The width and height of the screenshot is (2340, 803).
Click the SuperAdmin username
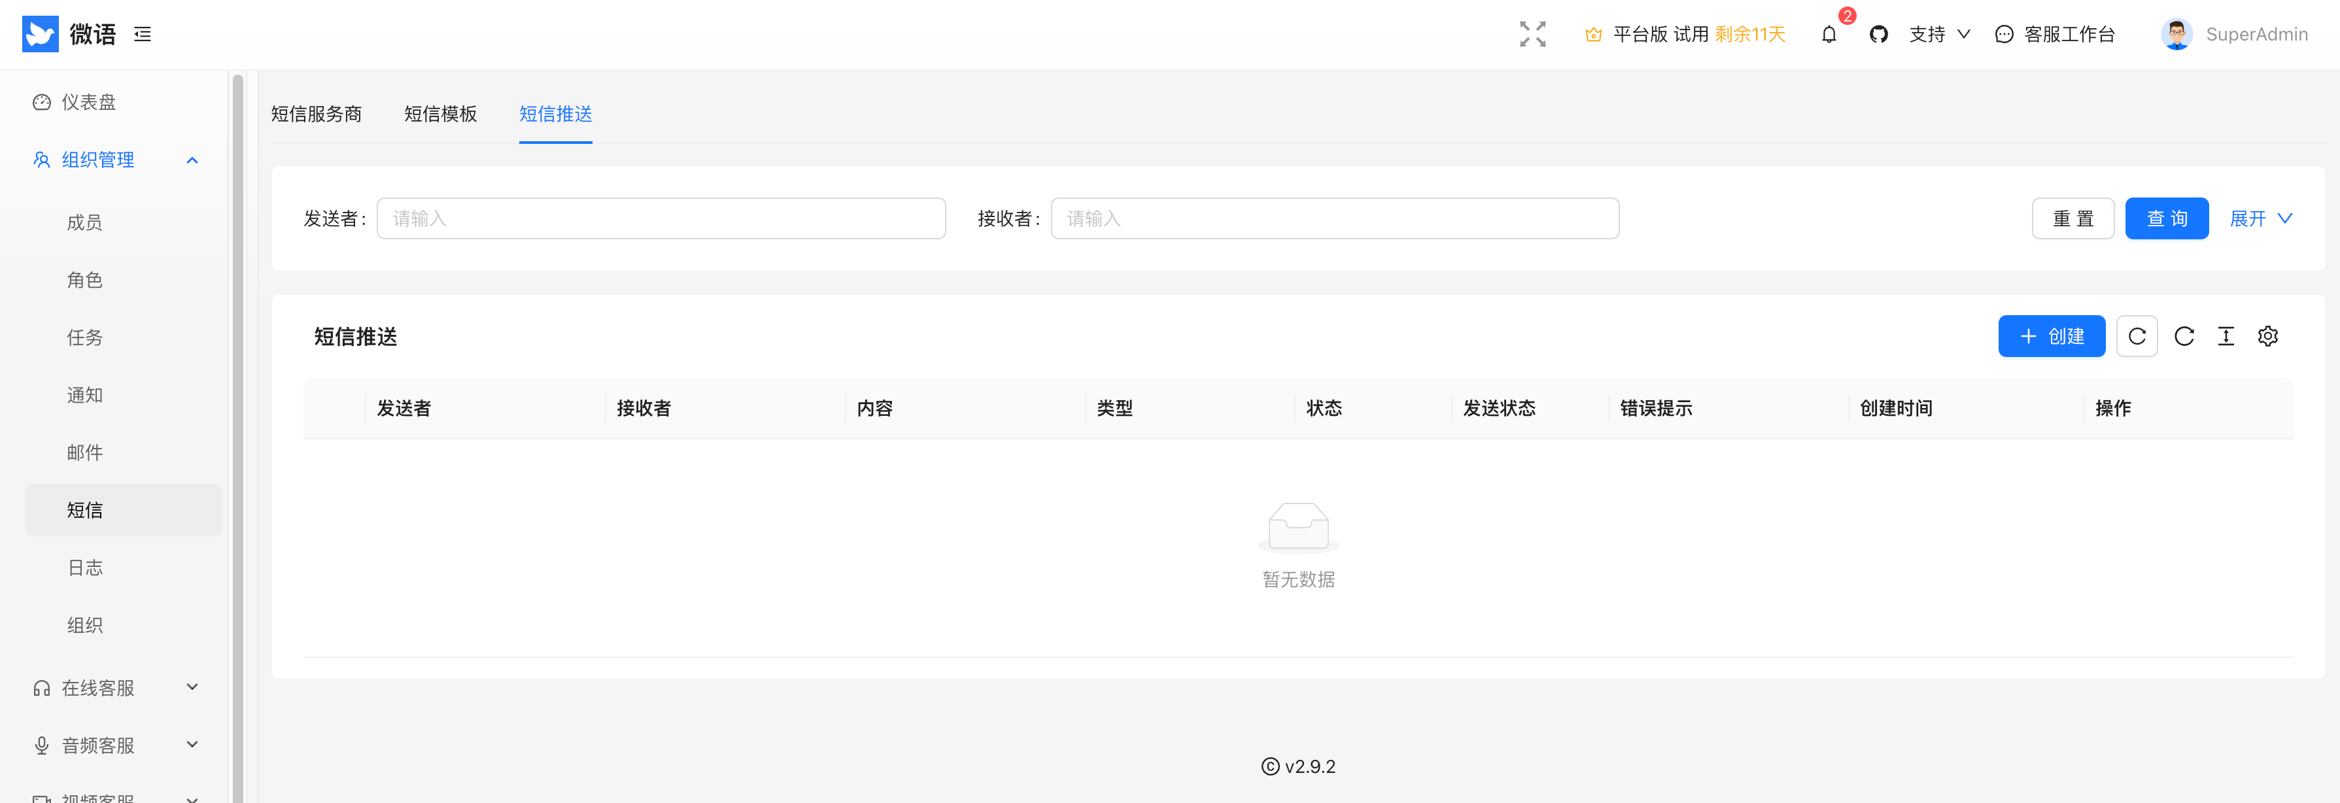tap(2256, 35)
